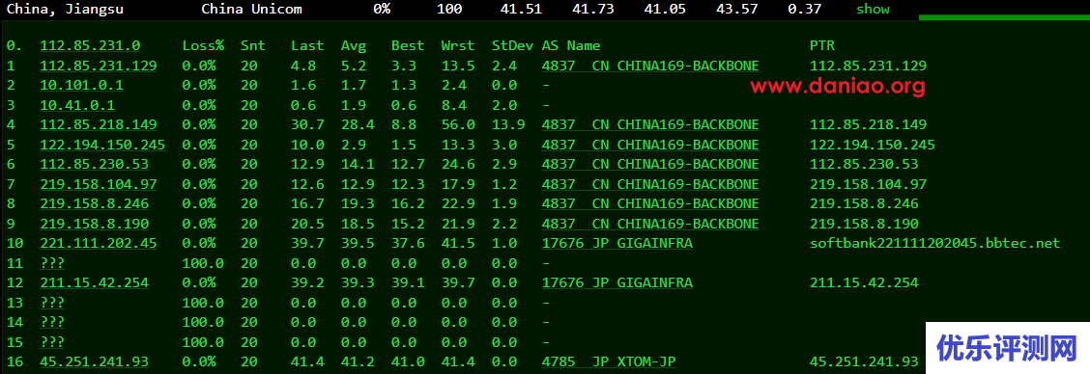Open the 112.85.231.0 header IP link
The width and height of the screenshot is (1090, 374).
click(91, 46)
